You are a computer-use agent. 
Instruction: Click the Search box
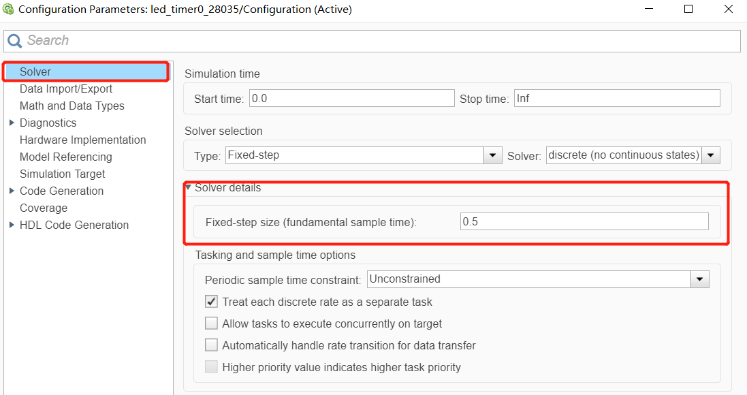click(x=381, y=41)
